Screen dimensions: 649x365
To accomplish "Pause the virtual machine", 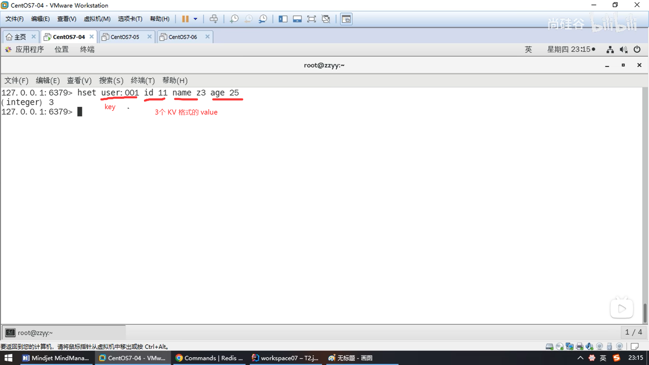I will point(185,19).
